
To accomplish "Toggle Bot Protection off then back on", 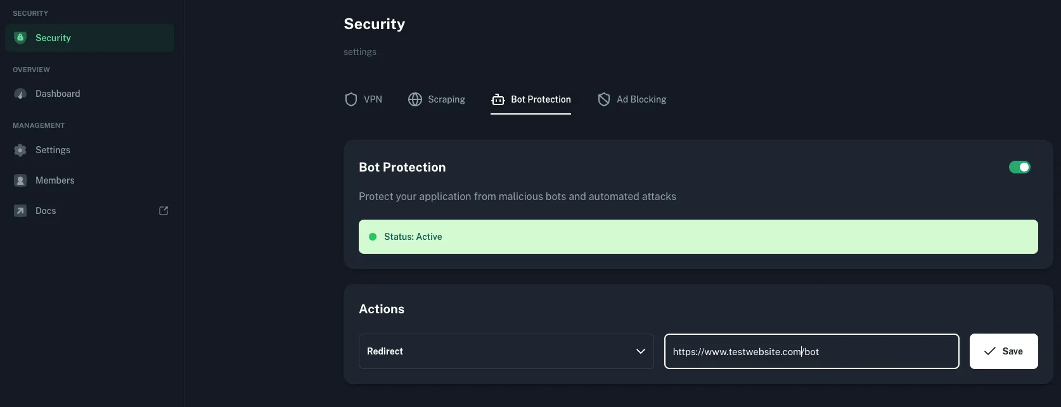I will 1019,167.
